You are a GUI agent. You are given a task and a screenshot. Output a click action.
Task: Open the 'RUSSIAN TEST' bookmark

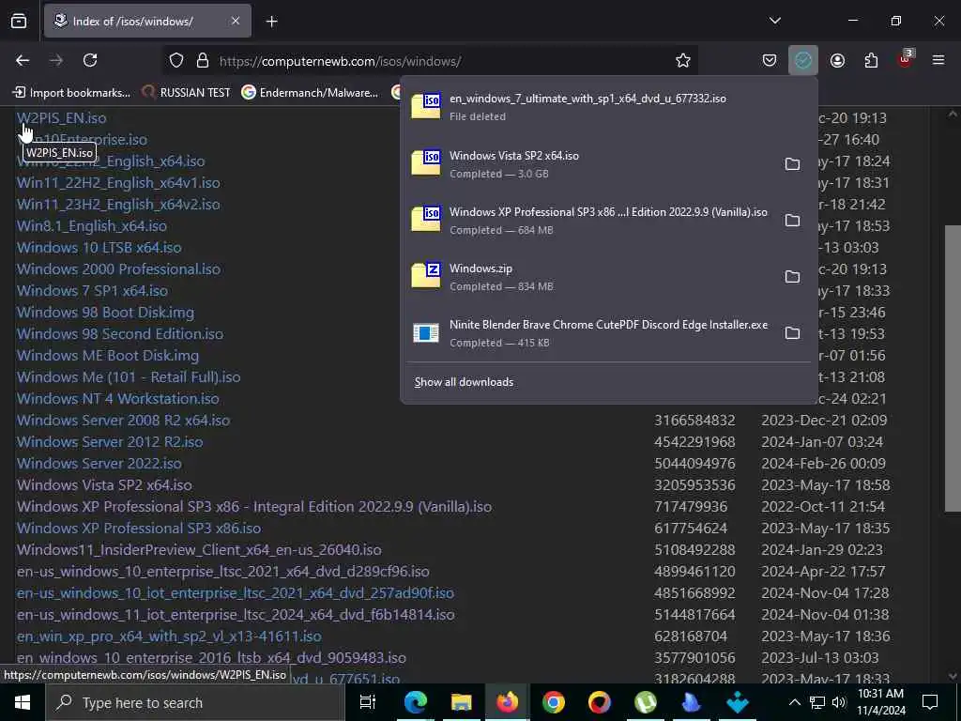(187, 93)
